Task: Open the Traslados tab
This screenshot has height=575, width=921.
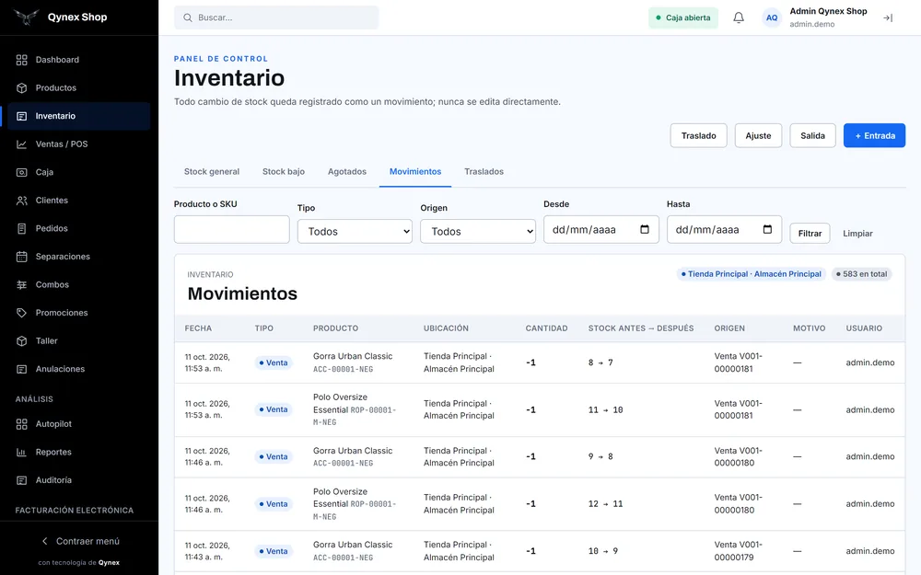Action: click(x=484, y=171)
